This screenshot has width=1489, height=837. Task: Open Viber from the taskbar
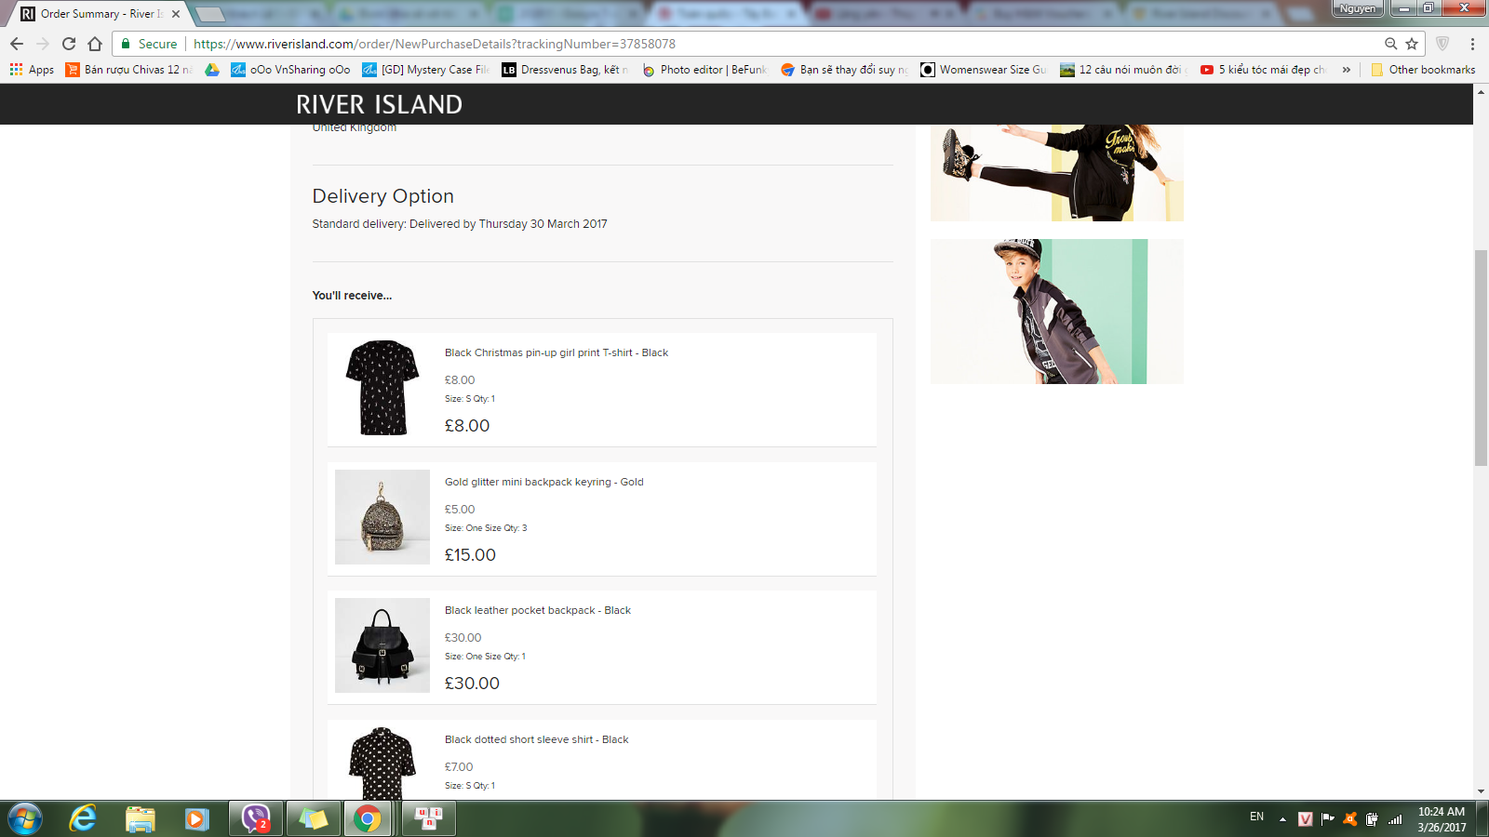click(x=255, y=818)
